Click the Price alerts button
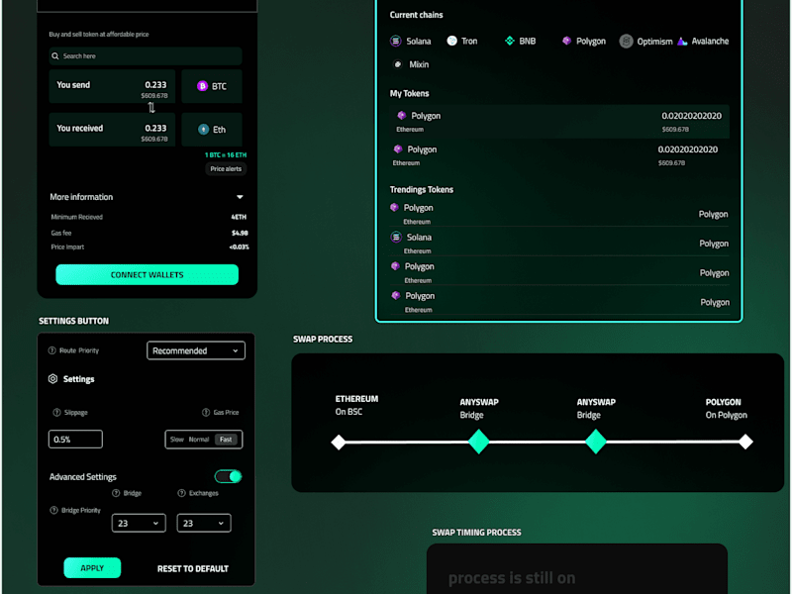This screenshot has height=594, width=792. point(226,168)
